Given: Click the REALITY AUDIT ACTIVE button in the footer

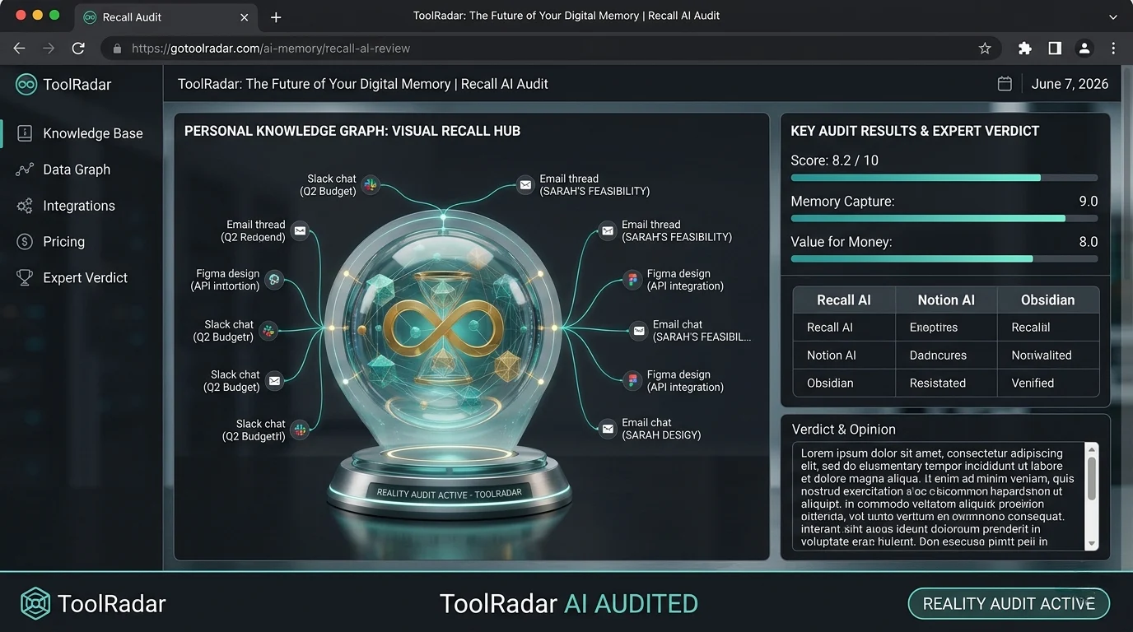Looking at the screenshot, I should 1009,604.
